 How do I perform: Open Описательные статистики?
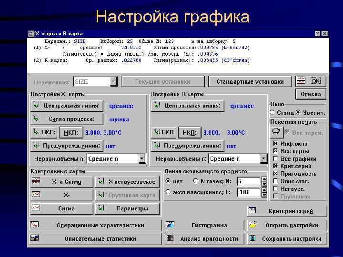[x=95, y=239]
